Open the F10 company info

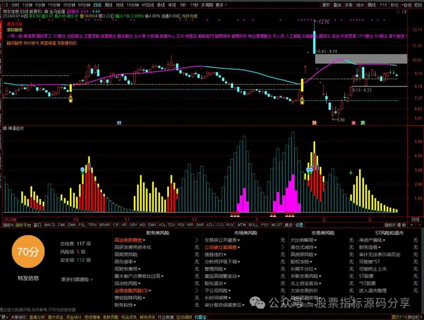click(x=384, y=5)
